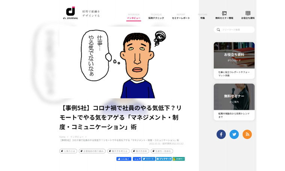
Task: Click the 働き方改革 tag
Action: [140, 151]
